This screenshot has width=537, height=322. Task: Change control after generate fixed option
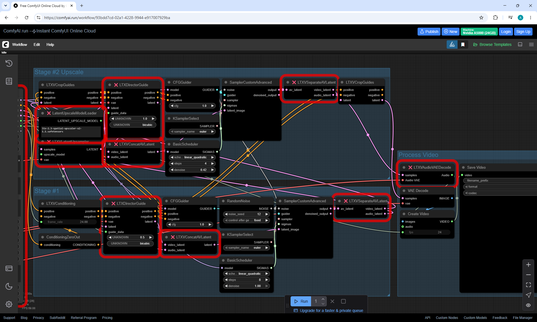pos(246,220)
